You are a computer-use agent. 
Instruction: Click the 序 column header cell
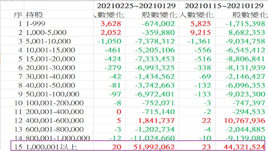point(18,15)
